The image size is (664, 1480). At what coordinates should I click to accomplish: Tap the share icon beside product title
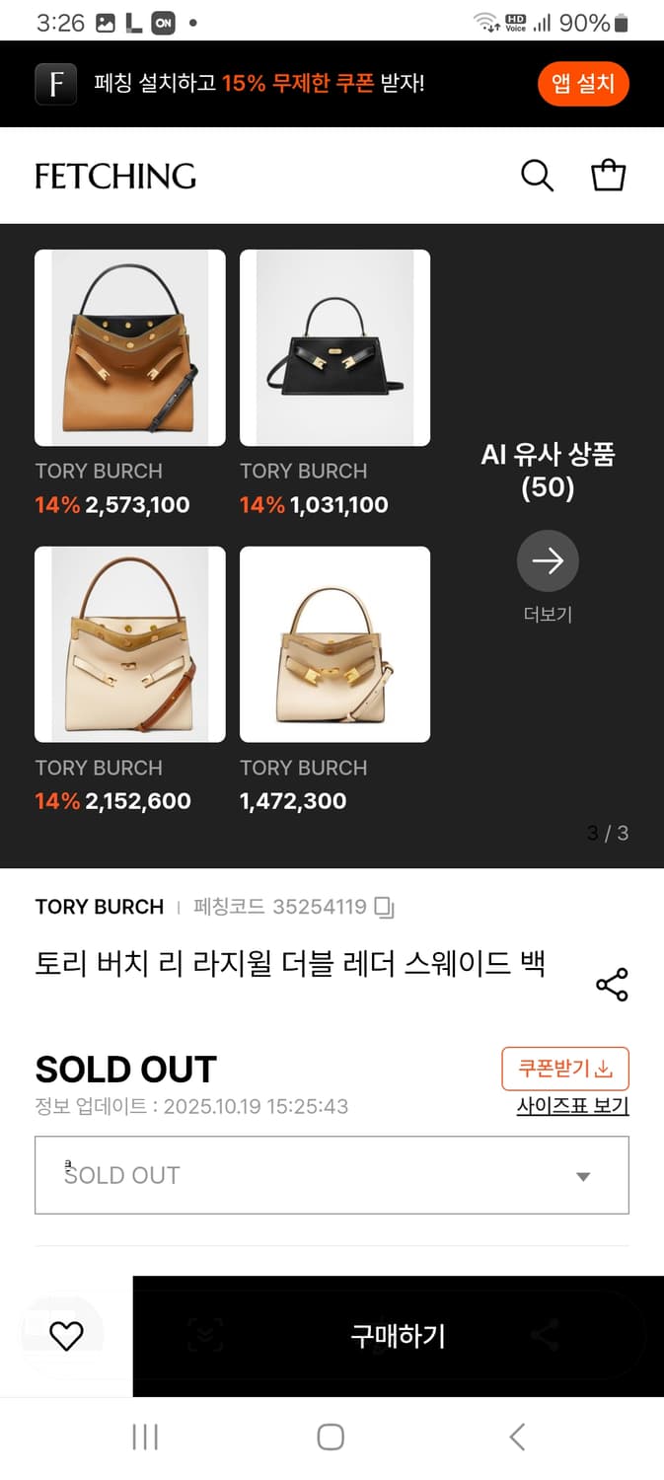(612, 985)
